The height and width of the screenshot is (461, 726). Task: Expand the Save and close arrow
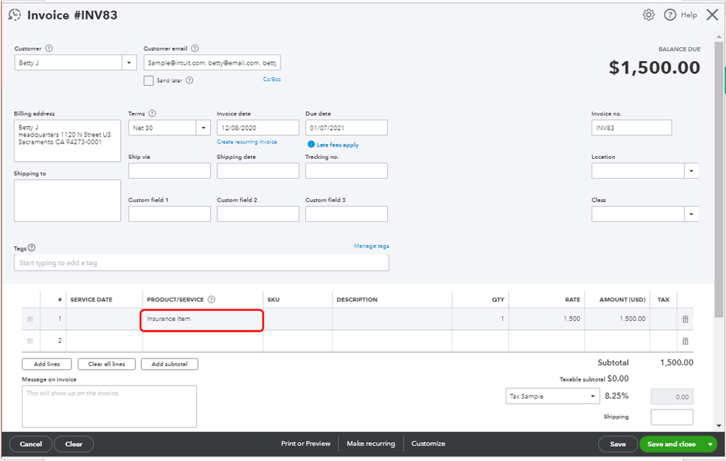tap(710, 444)
